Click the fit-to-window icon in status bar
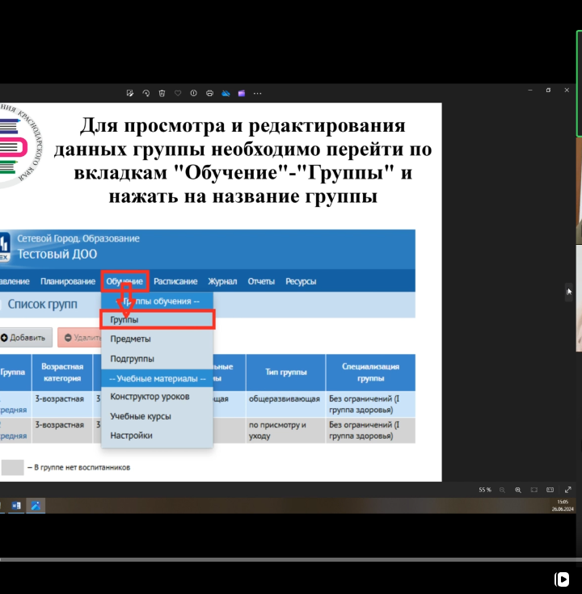Viewport: 582px width, 594px height. tap(534, 490)
